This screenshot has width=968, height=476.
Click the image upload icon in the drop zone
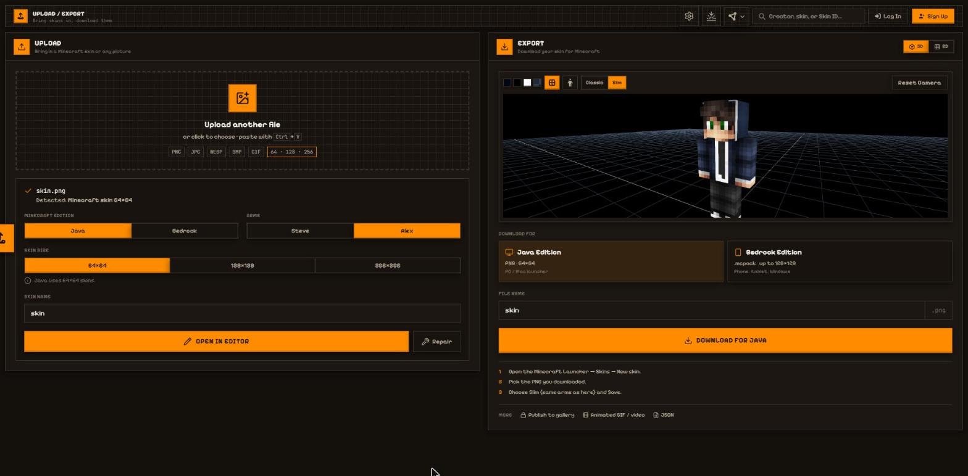coord(243,98)
